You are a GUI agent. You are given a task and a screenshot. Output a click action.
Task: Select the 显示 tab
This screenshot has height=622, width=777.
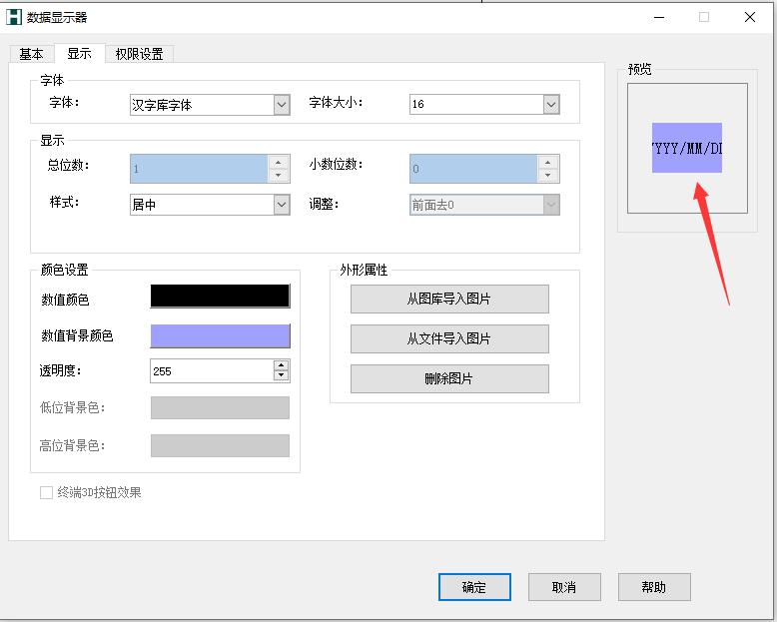(79, 54)
